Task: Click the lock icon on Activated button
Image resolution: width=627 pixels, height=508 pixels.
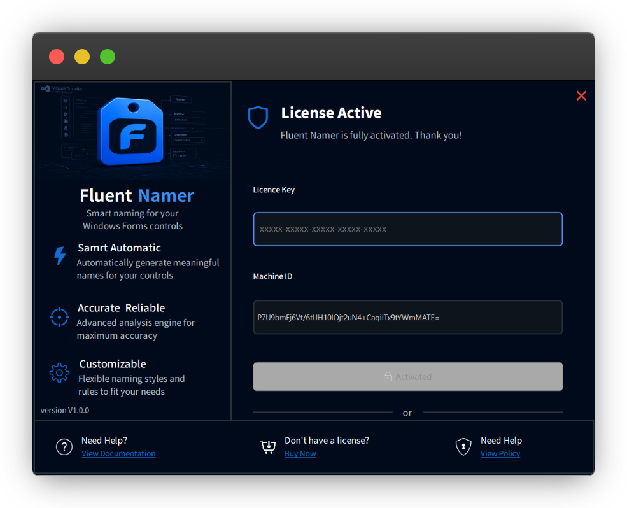Action: [388, 376]
